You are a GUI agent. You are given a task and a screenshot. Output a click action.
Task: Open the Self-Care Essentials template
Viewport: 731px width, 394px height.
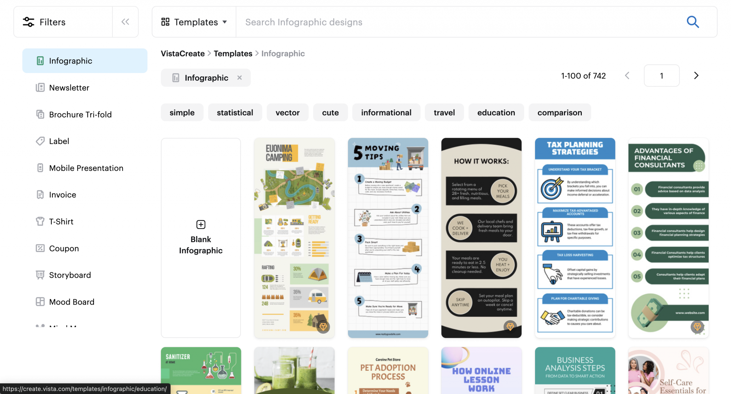click(x=669, y=370)
